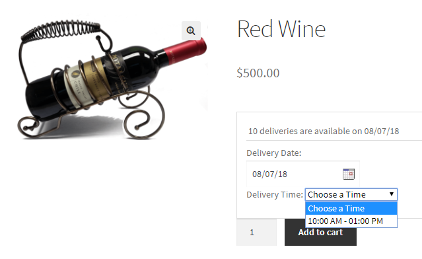Click the Delivery Time dropdown arrow
Image resolution: width=422 pixels, height=259 pixels.
pyautogui.click(x=392, y=194)
